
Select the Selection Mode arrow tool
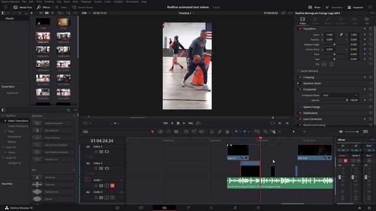pyautogui.click(x=153, y=131)
